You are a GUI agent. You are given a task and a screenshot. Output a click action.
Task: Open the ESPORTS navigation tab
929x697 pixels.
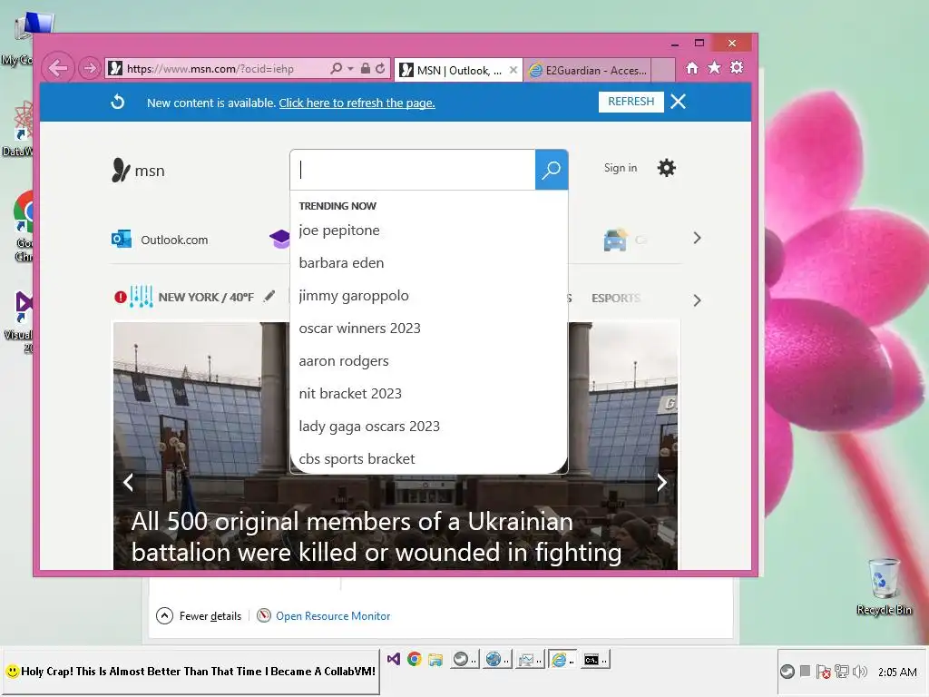tap(616, 298)
